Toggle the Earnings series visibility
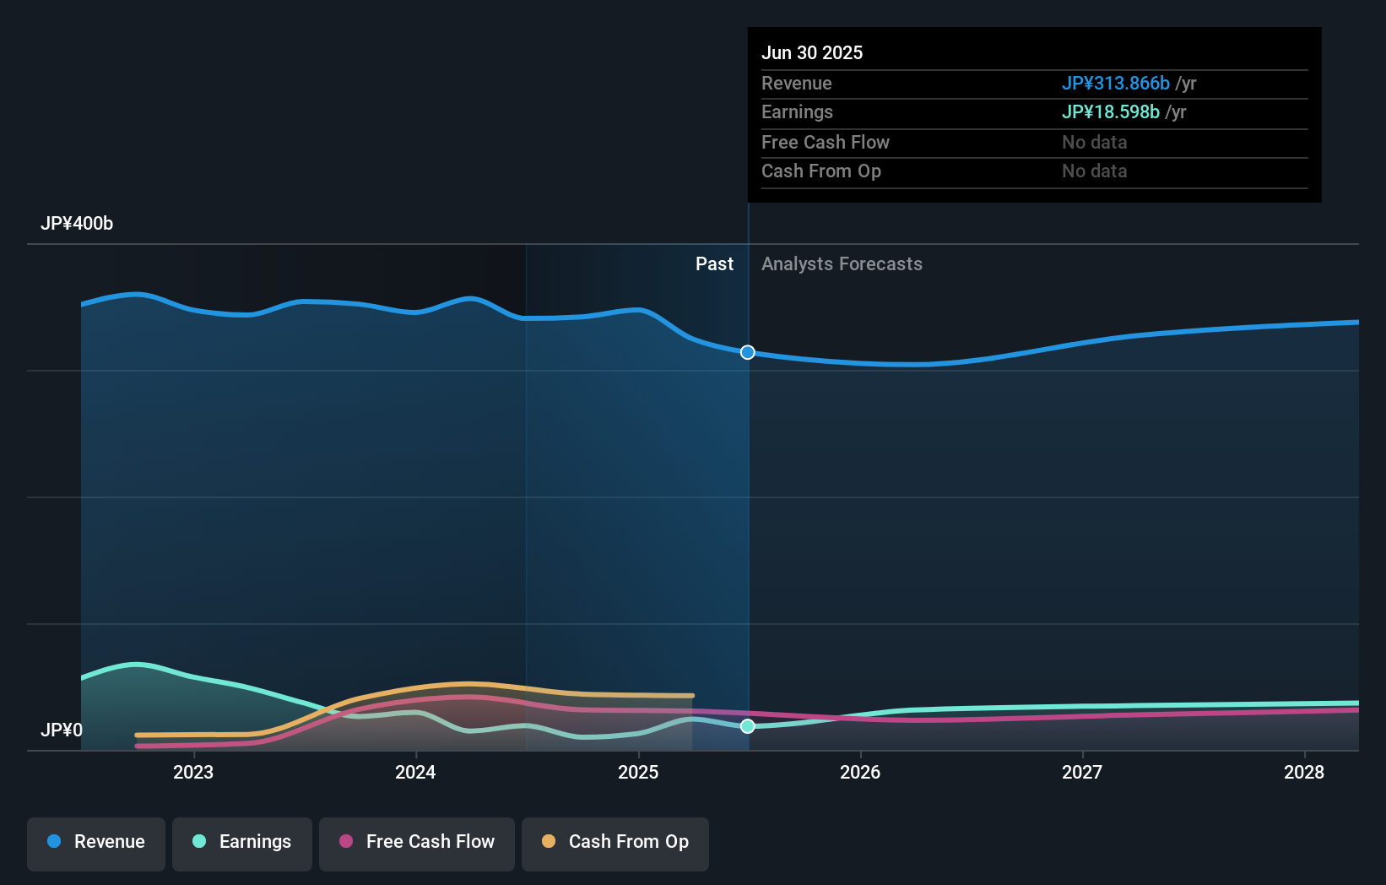This screenshot has width=1386, height=885. click(x=241, y=843)
